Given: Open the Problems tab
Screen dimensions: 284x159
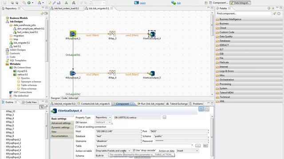Looking at the screenshot, I should pos(196,104).
